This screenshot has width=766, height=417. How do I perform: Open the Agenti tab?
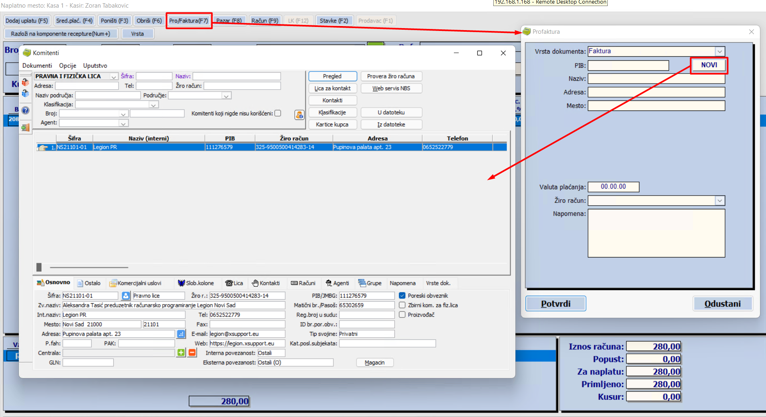[337, 283]
